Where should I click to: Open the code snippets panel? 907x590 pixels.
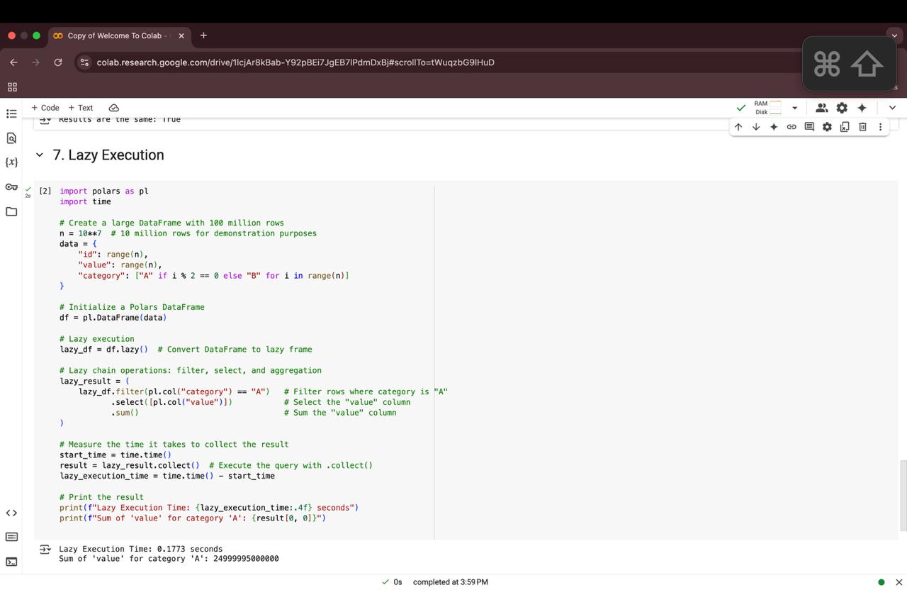point(11,513)
